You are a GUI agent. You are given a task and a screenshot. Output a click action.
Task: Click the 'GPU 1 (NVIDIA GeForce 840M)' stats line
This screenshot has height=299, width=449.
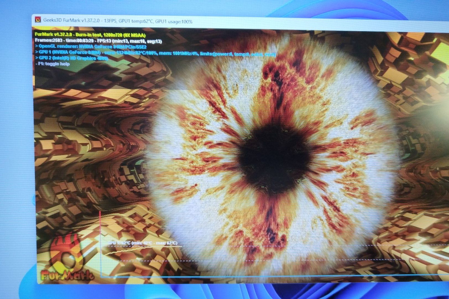click(x=155, y=53)
